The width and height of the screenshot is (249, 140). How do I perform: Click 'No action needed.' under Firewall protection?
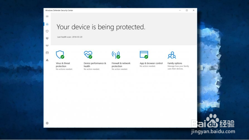[x=119, y=69]
